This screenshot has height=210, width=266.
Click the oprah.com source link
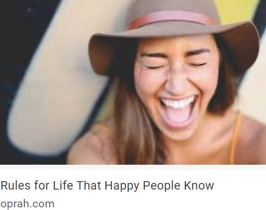[x=28, y=204]
